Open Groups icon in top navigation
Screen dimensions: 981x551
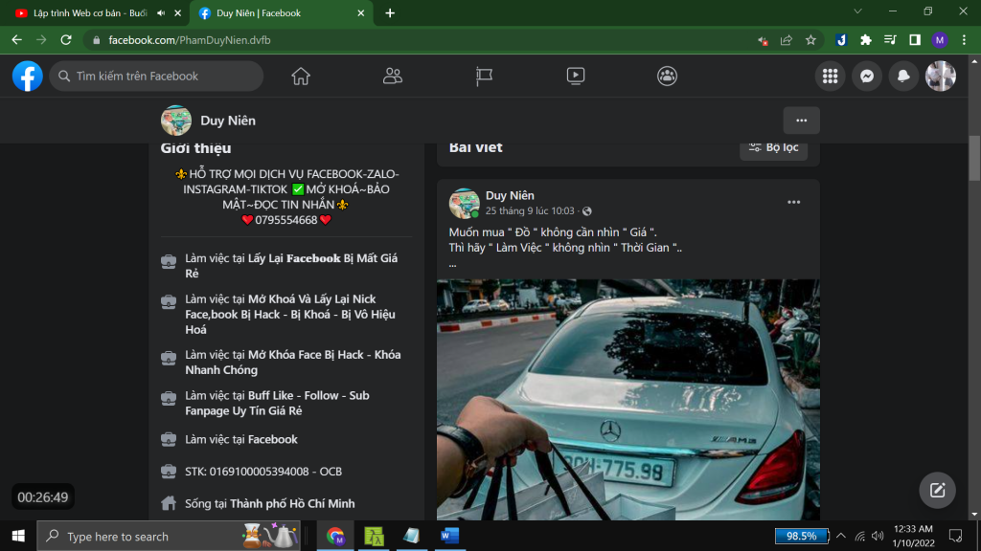click(667, 77)
